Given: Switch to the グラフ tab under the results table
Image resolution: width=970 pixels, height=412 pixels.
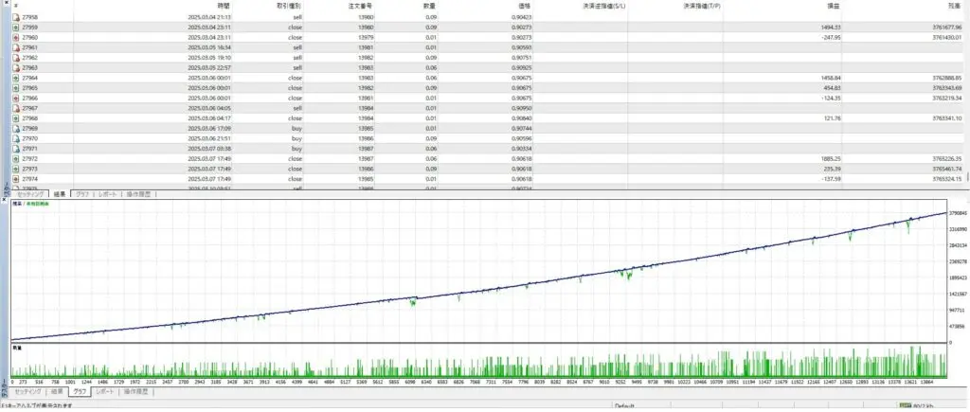Looking at the screenshot, I should (81, 193).
